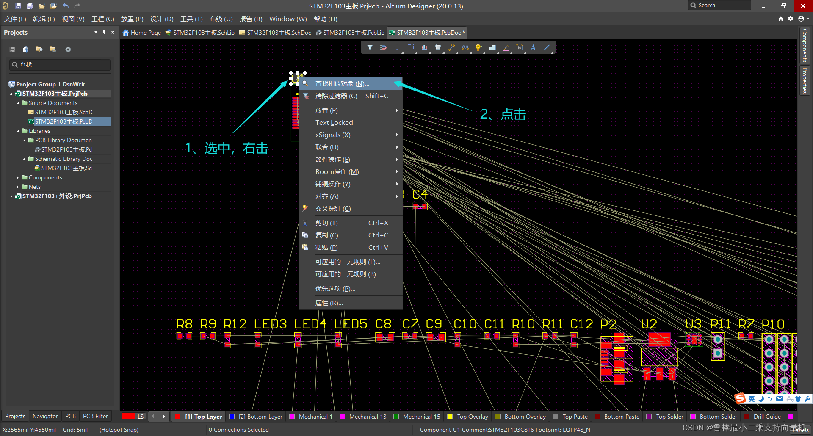Select Interactive Length Tuning tool

[465, 47]
